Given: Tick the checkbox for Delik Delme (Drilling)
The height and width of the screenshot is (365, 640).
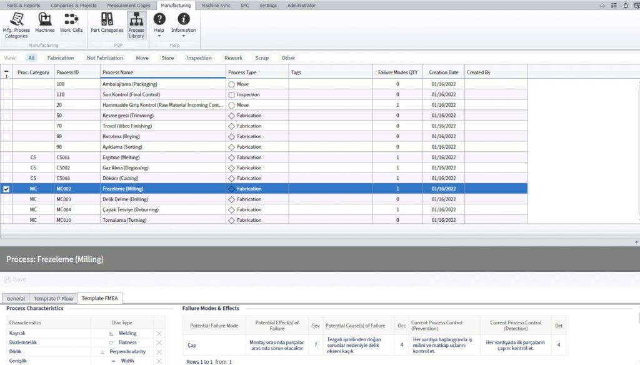Looking at the screenshot, I should (6, 199).
